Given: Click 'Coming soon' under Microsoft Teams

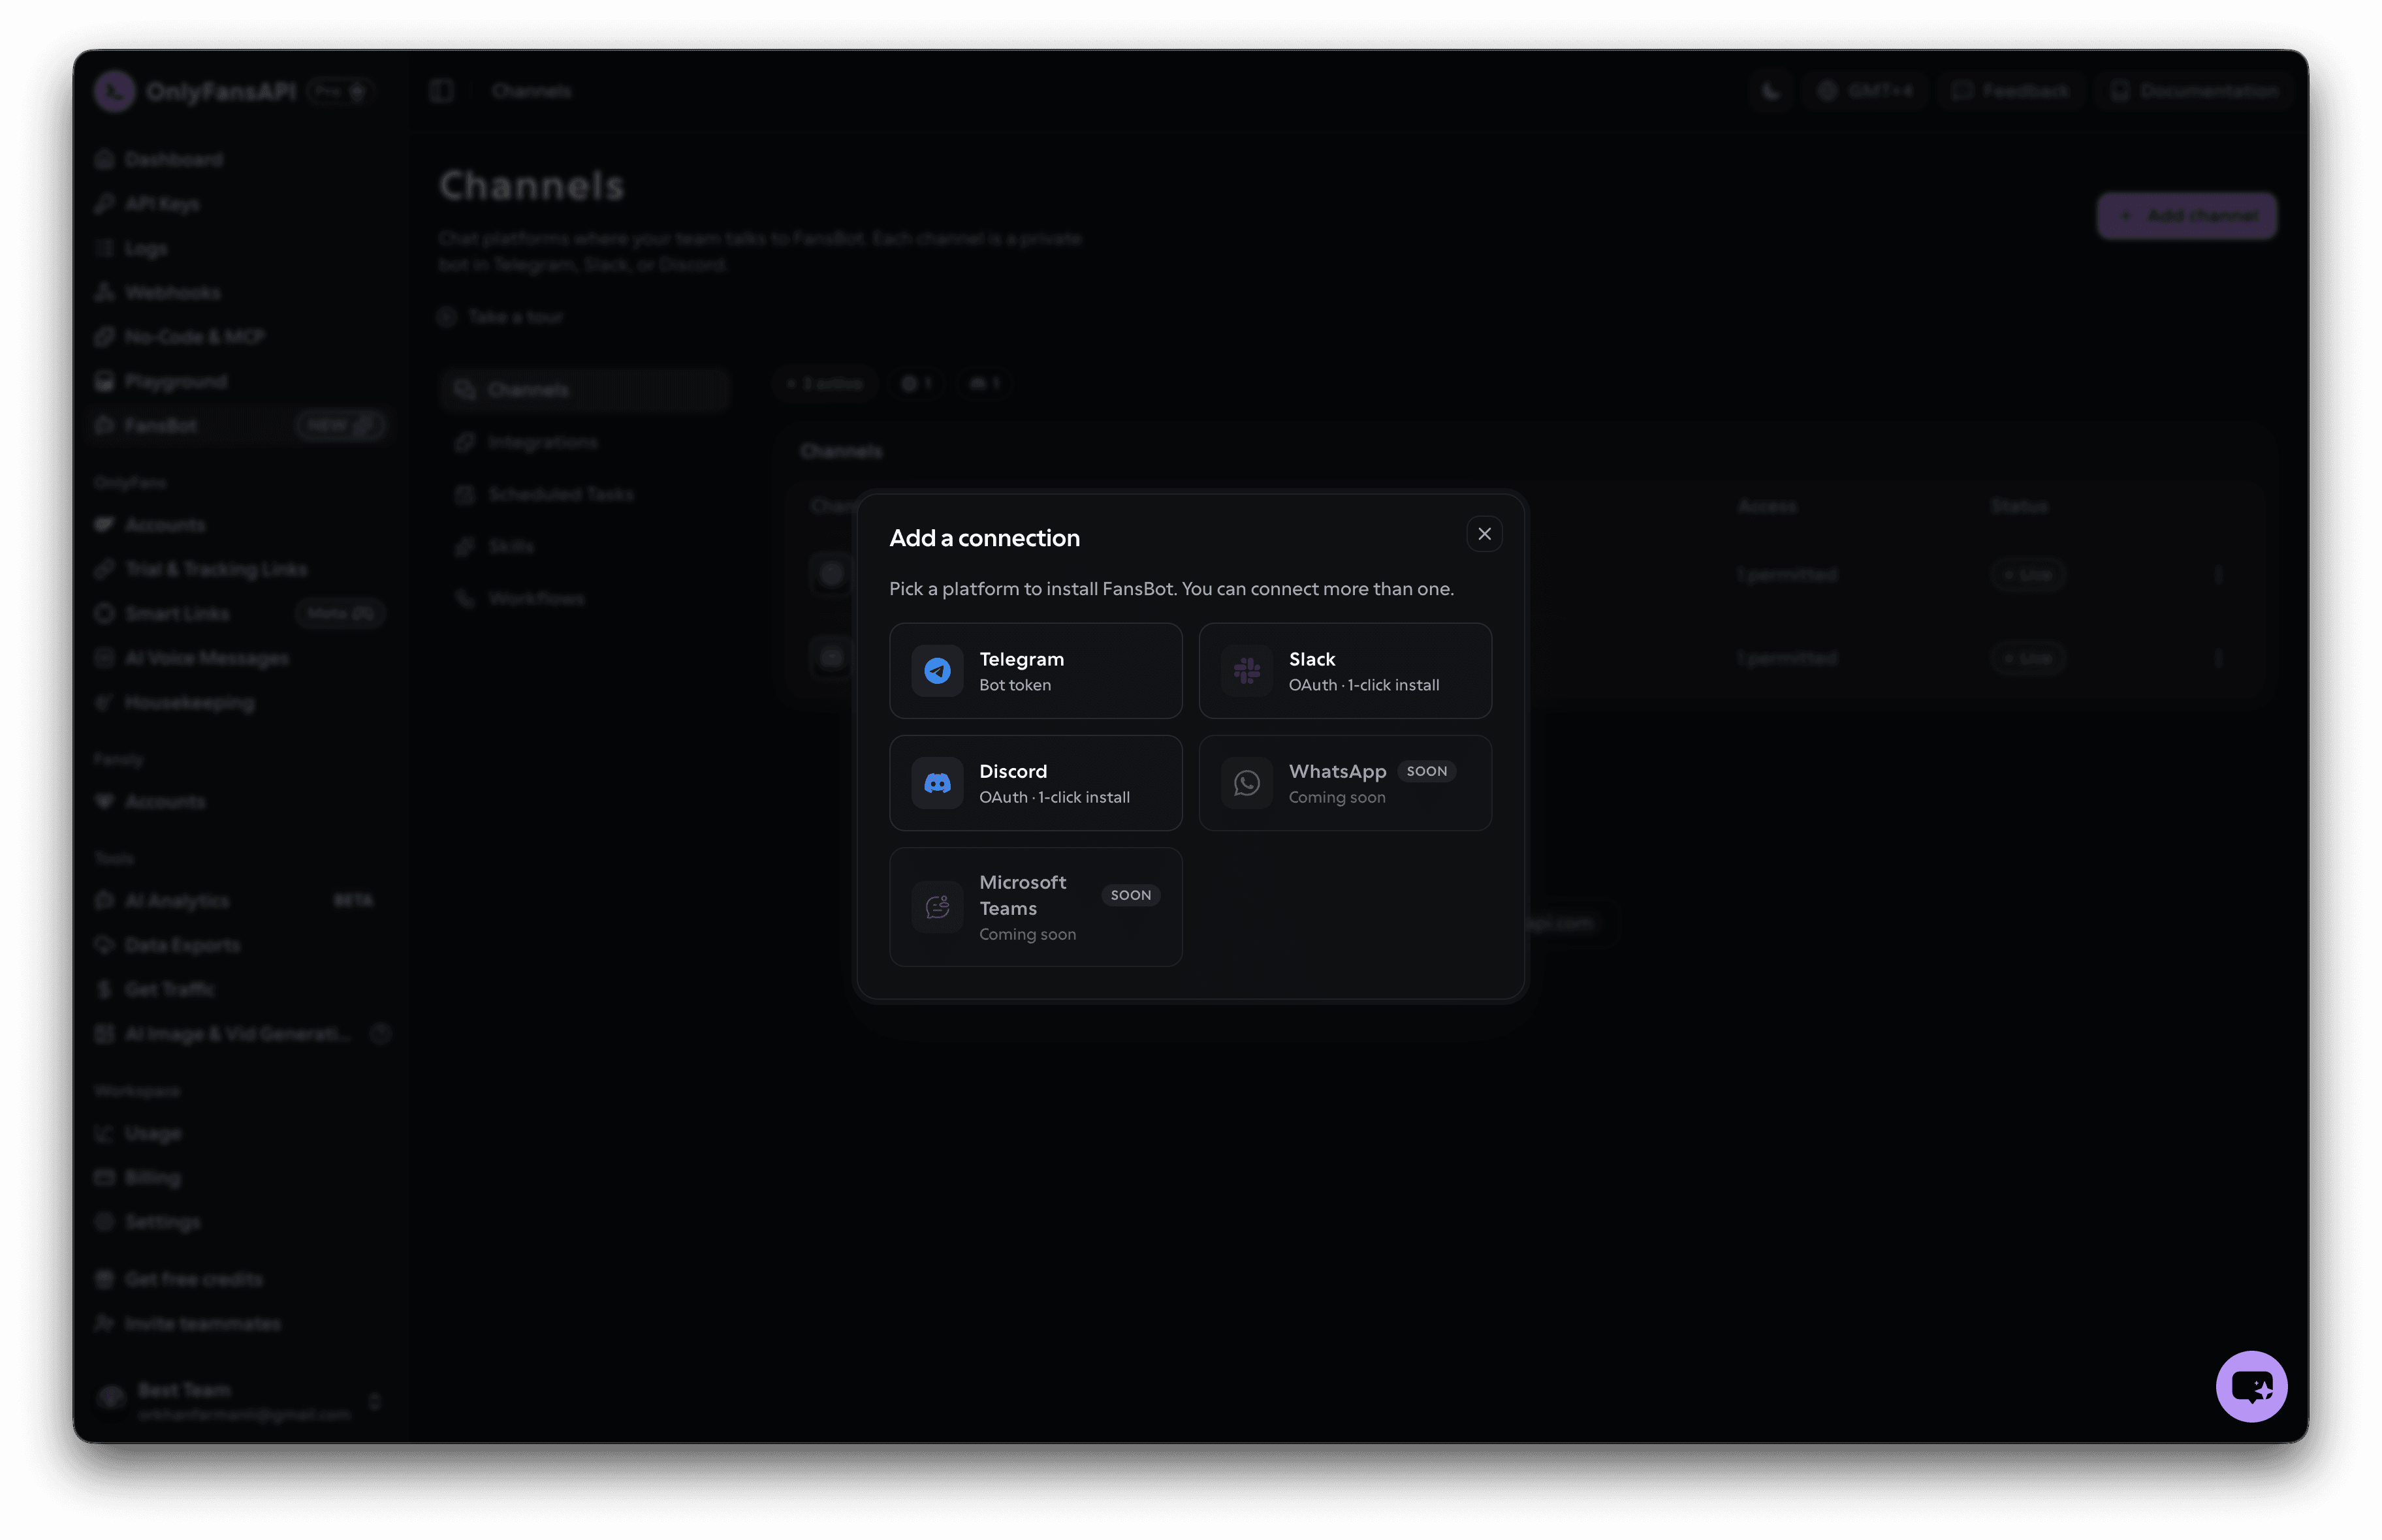Looking at the screenshot, I should click(x=1027, y=934).
